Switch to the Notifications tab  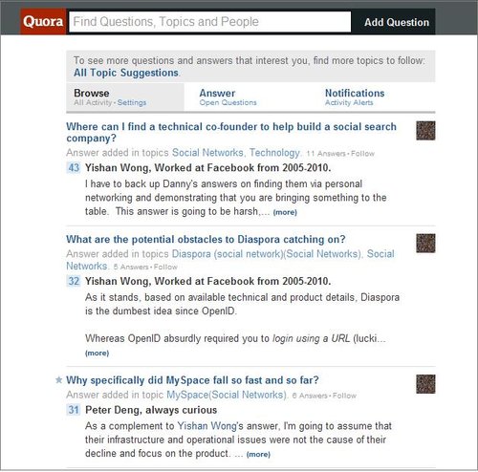coord(355,93)
